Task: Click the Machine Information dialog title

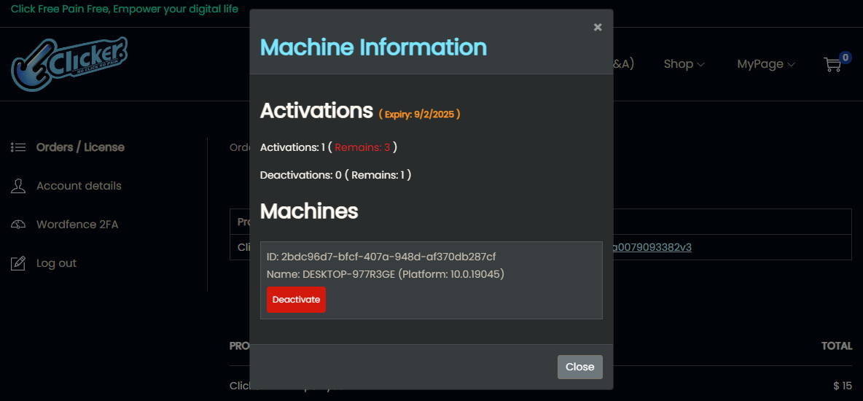Action: (x=373, y=47)
